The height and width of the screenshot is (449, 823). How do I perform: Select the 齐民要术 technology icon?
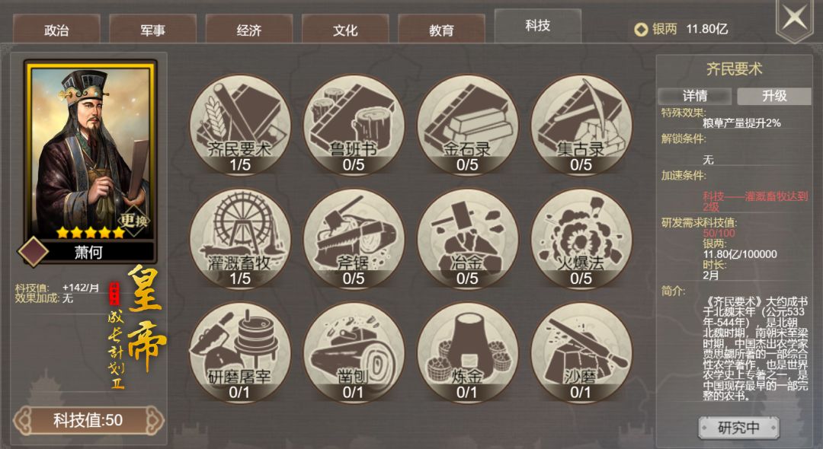pos(240,126)
